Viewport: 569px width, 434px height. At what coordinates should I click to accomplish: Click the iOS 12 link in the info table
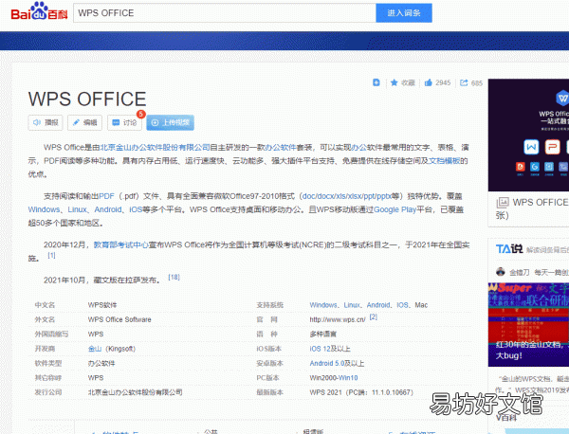click(x=321, y=349)
